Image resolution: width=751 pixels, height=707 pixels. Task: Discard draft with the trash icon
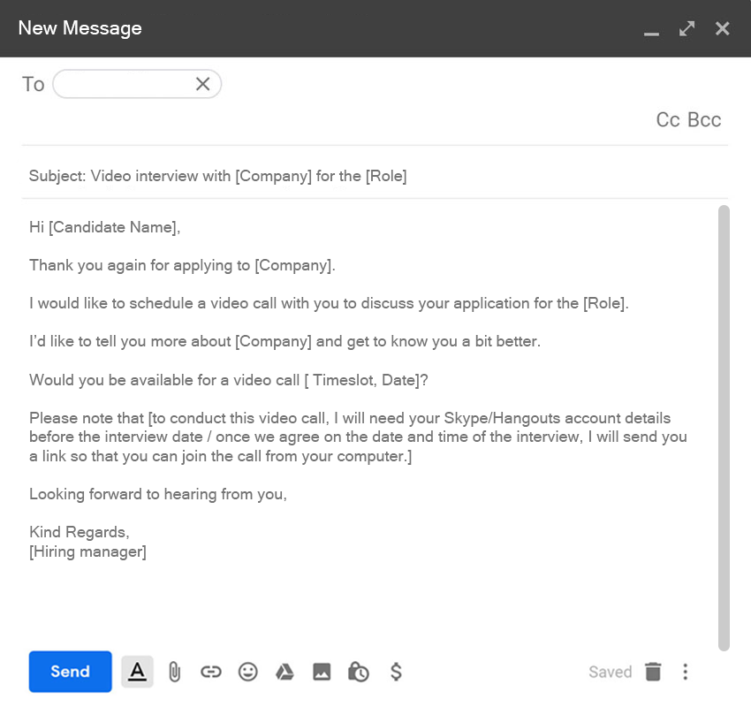pyautogui.click(x=653, y=672)
